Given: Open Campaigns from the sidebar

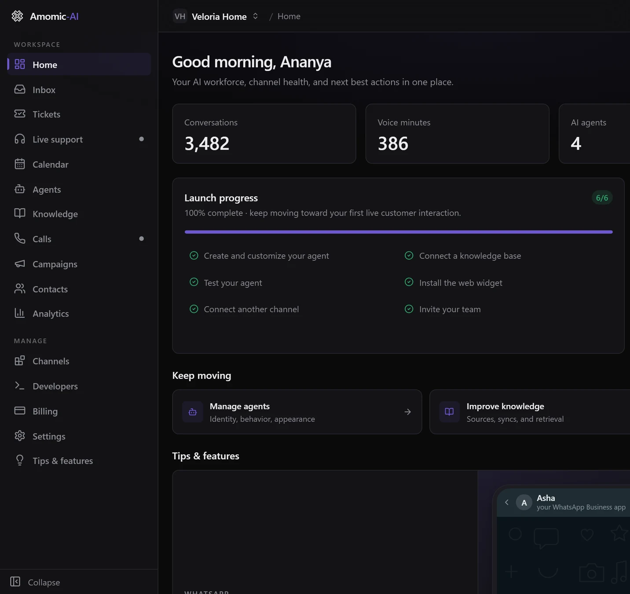Looking at the screenshot, I should point(79,264).
